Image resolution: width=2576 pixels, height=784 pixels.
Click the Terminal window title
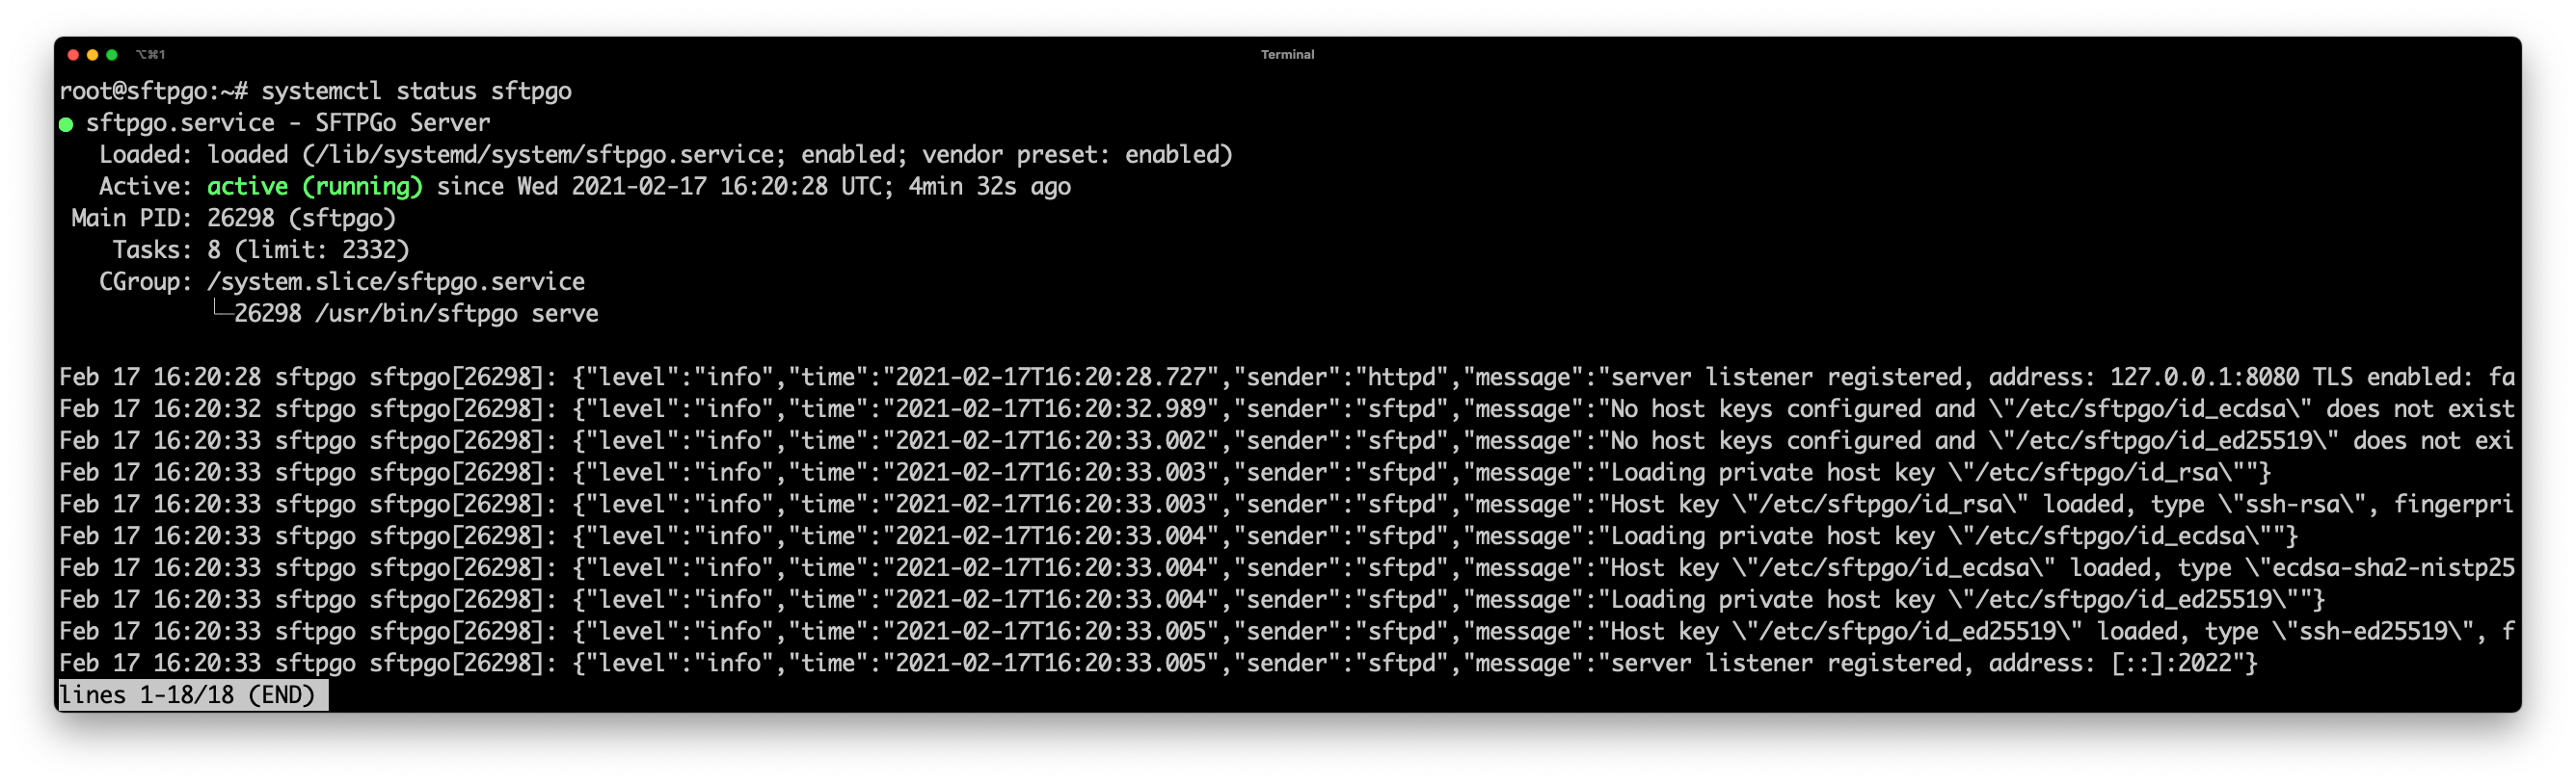pyautogui.click(x=1287, y=55)
